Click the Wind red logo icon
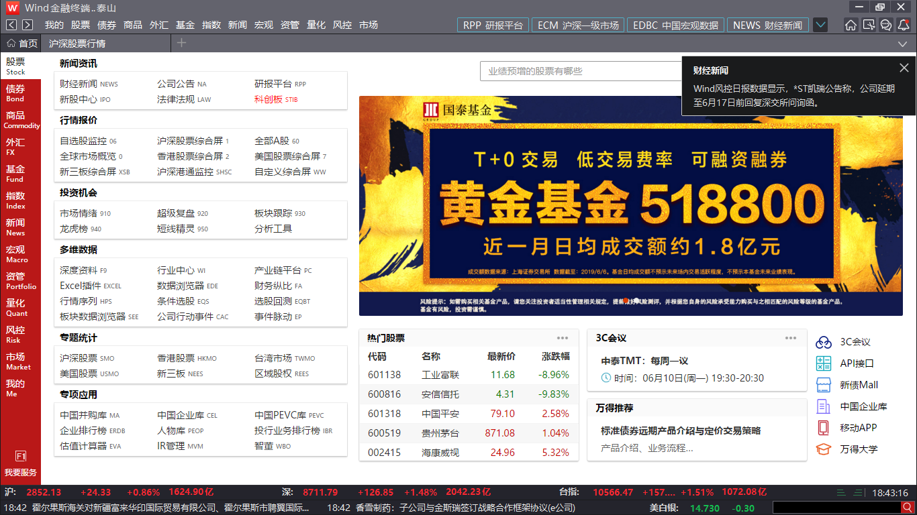 (x=12, y=7)
